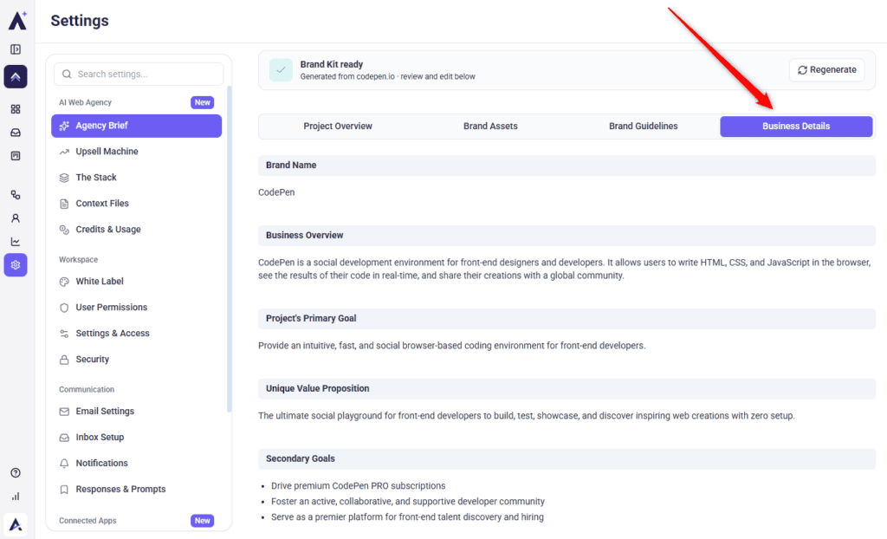Open the inbox tray icon in rail

pyautogui.click(x=16, y=133)
